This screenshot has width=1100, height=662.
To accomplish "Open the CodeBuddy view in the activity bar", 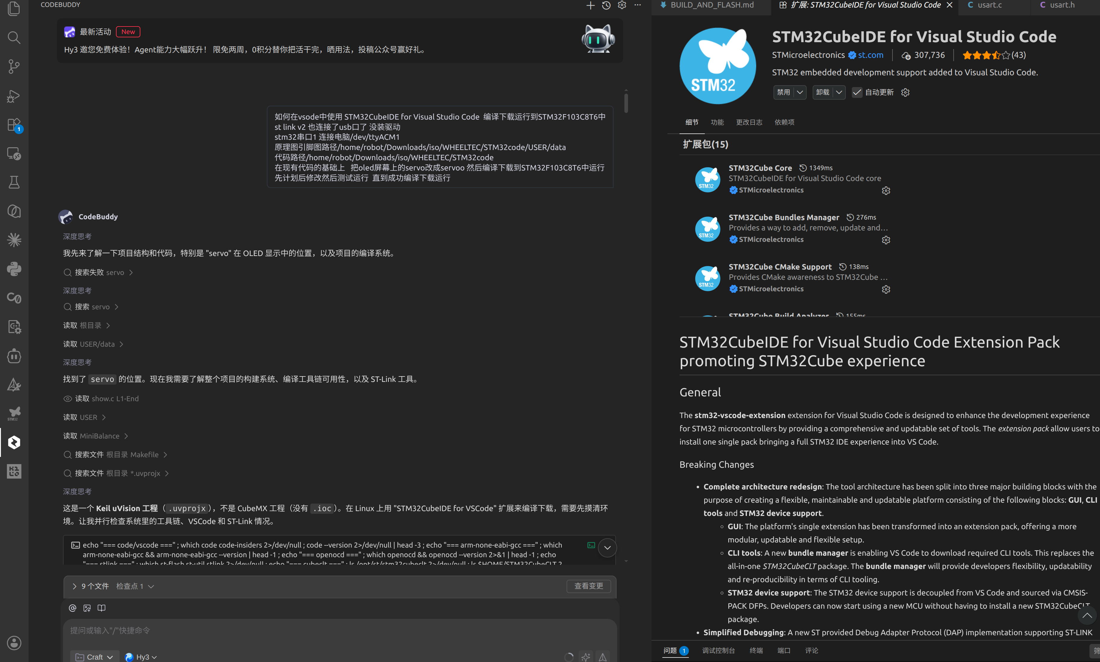I will 14,442.
